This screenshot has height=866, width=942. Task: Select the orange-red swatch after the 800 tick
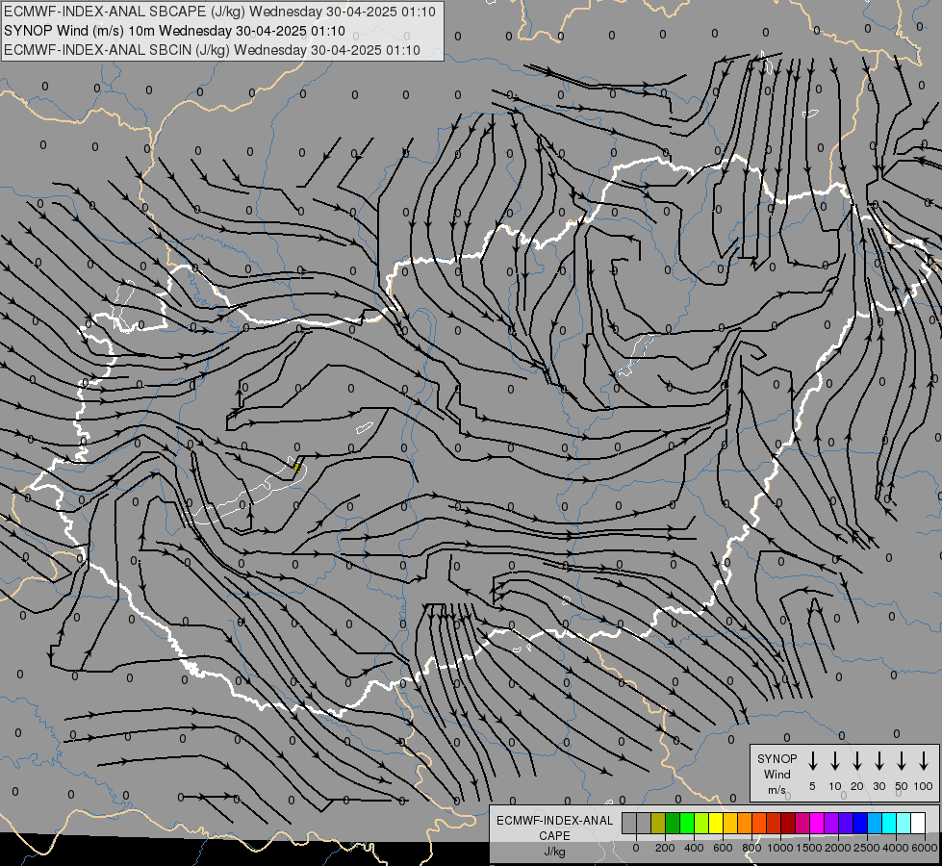(759, 823)
